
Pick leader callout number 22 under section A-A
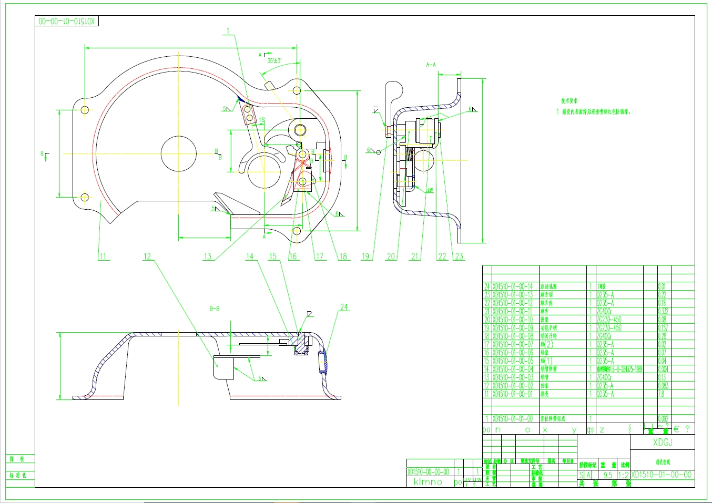coord(442,256)
